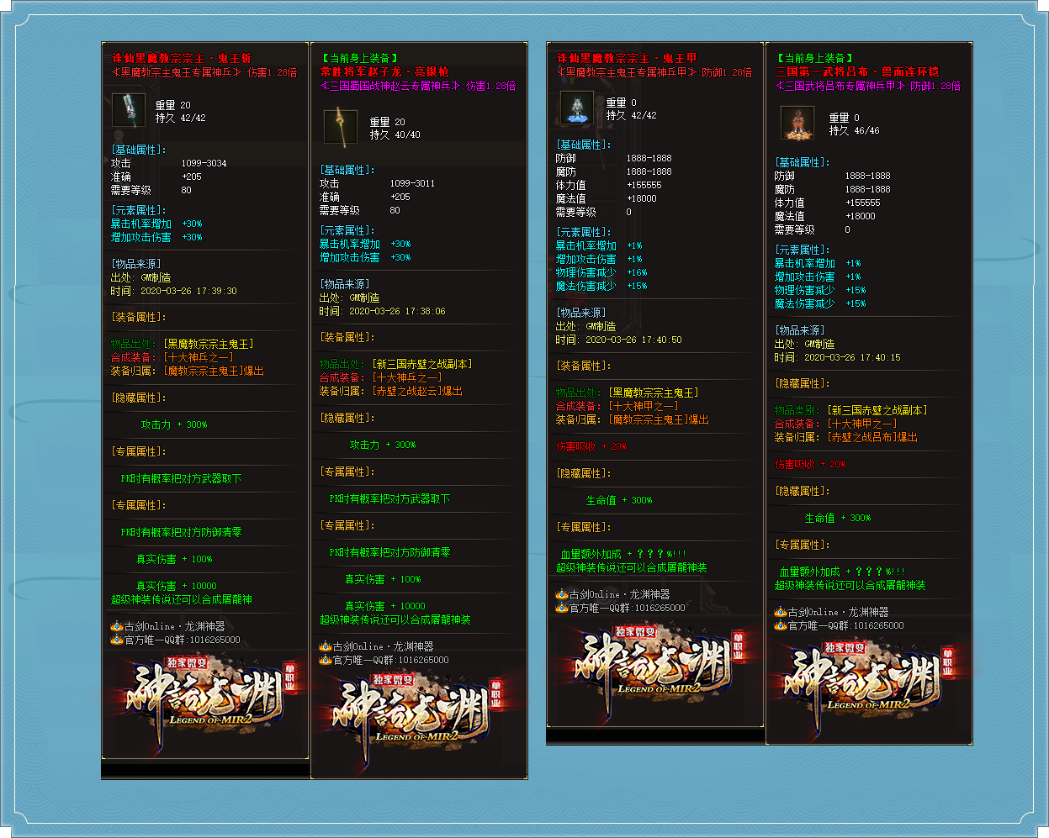Click the title 三国第一武将吕布·兽面连环铠
1049x838 pixels.
(856, 72)
